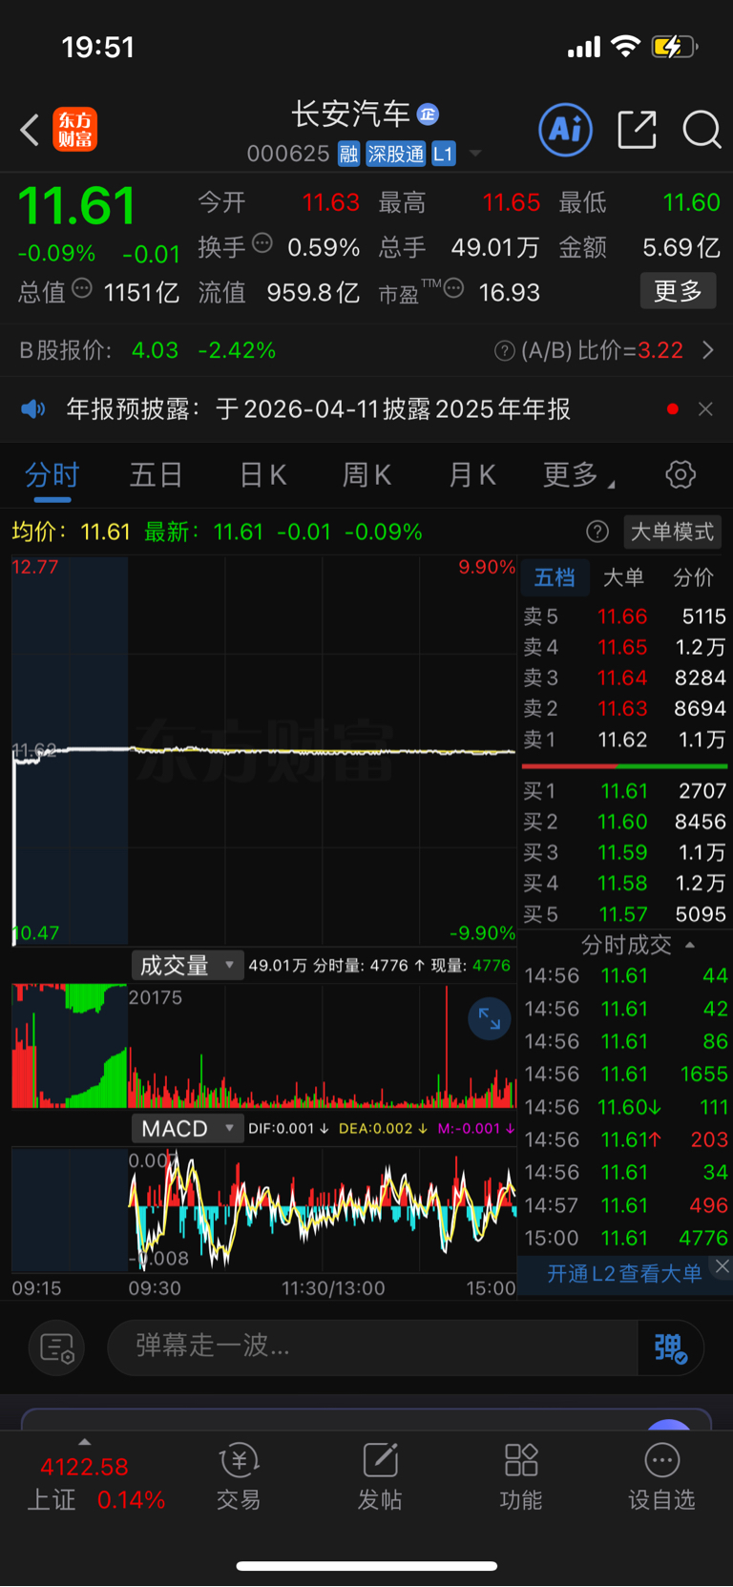Open the 交易 trade icon

click(x=239, y=1475)
